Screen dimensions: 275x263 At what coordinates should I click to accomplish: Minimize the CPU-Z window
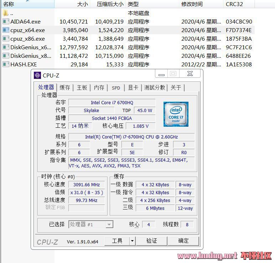coord(161,74)
